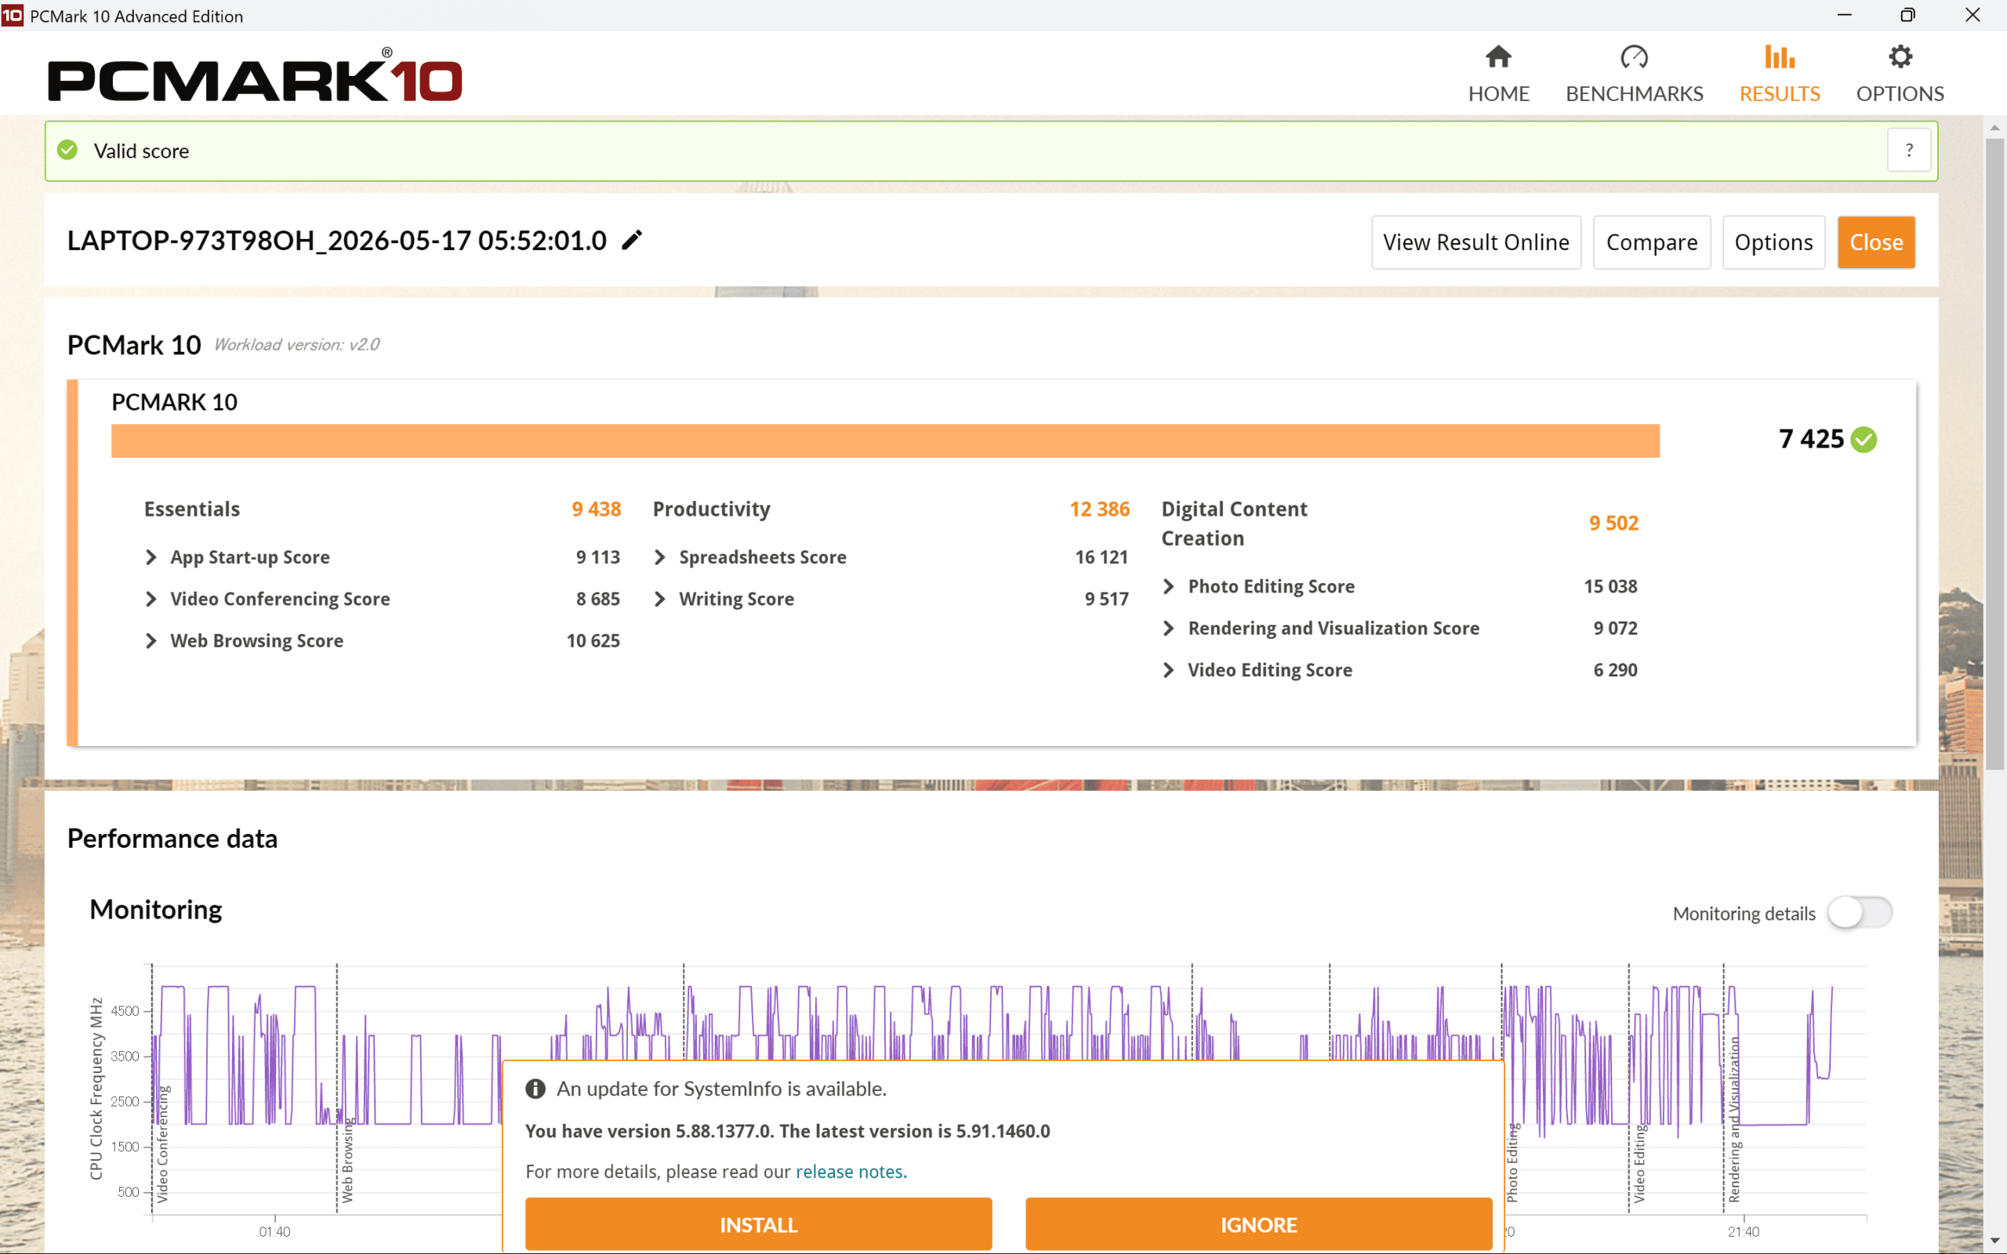Click the Productivity score 12 386
Image resolution: width=2007 pixels, height=1254 pixels.
(1100, 509)
